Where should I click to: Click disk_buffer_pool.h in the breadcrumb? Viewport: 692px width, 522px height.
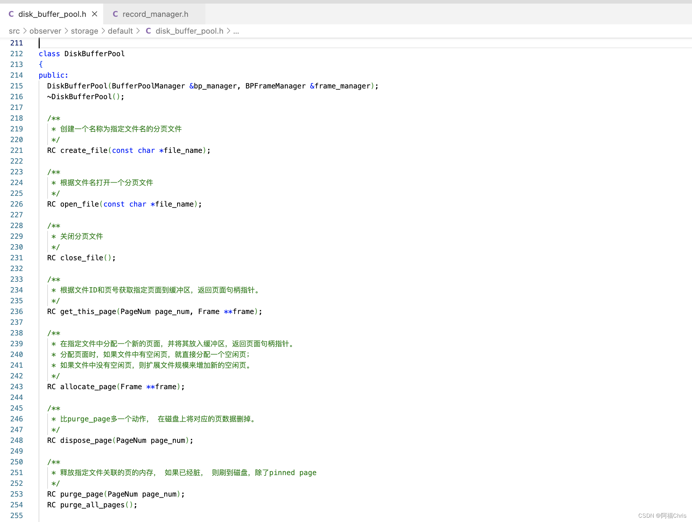click(189, 31)
